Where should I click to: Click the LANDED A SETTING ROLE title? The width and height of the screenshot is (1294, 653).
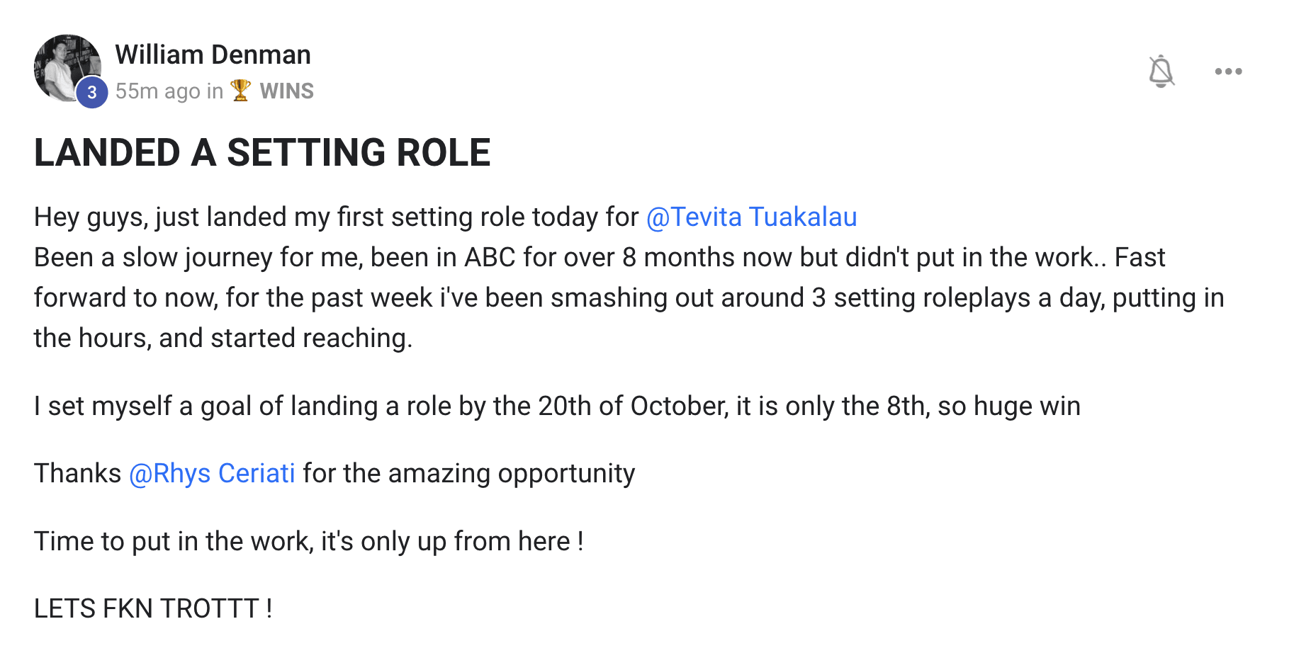262,152
